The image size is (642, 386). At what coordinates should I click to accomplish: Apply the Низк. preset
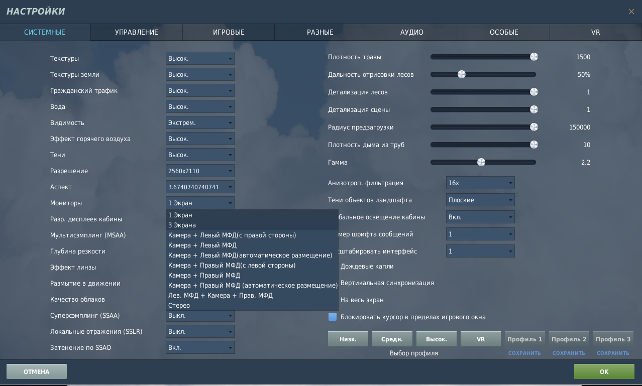pyautogui.click(x=348, y=339)
